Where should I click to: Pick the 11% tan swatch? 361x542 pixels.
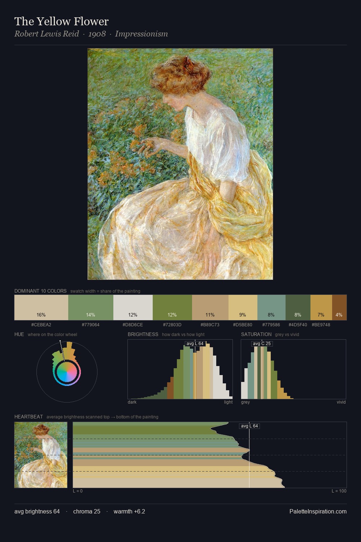[210, 307]
